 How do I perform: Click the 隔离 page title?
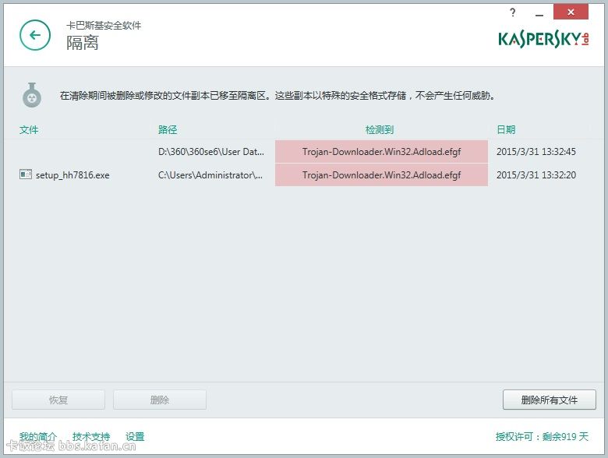click(82, 43)
